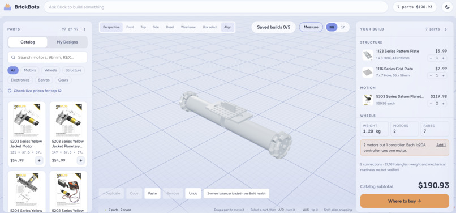Decrease 1116 Series Grid Plate quantity
The width and height of the screenshot is (456, 213).
click(431, 75)
